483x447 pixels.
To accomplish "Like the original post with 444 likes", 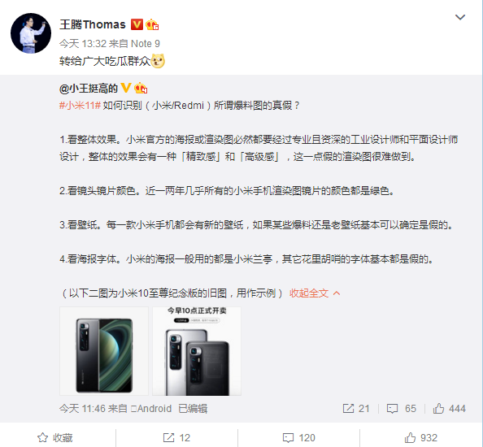I will click(449, 409).
